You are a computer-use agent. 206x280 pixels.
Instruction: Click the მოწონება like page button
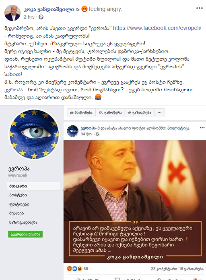pyautogui.click(x=81, y=112)
